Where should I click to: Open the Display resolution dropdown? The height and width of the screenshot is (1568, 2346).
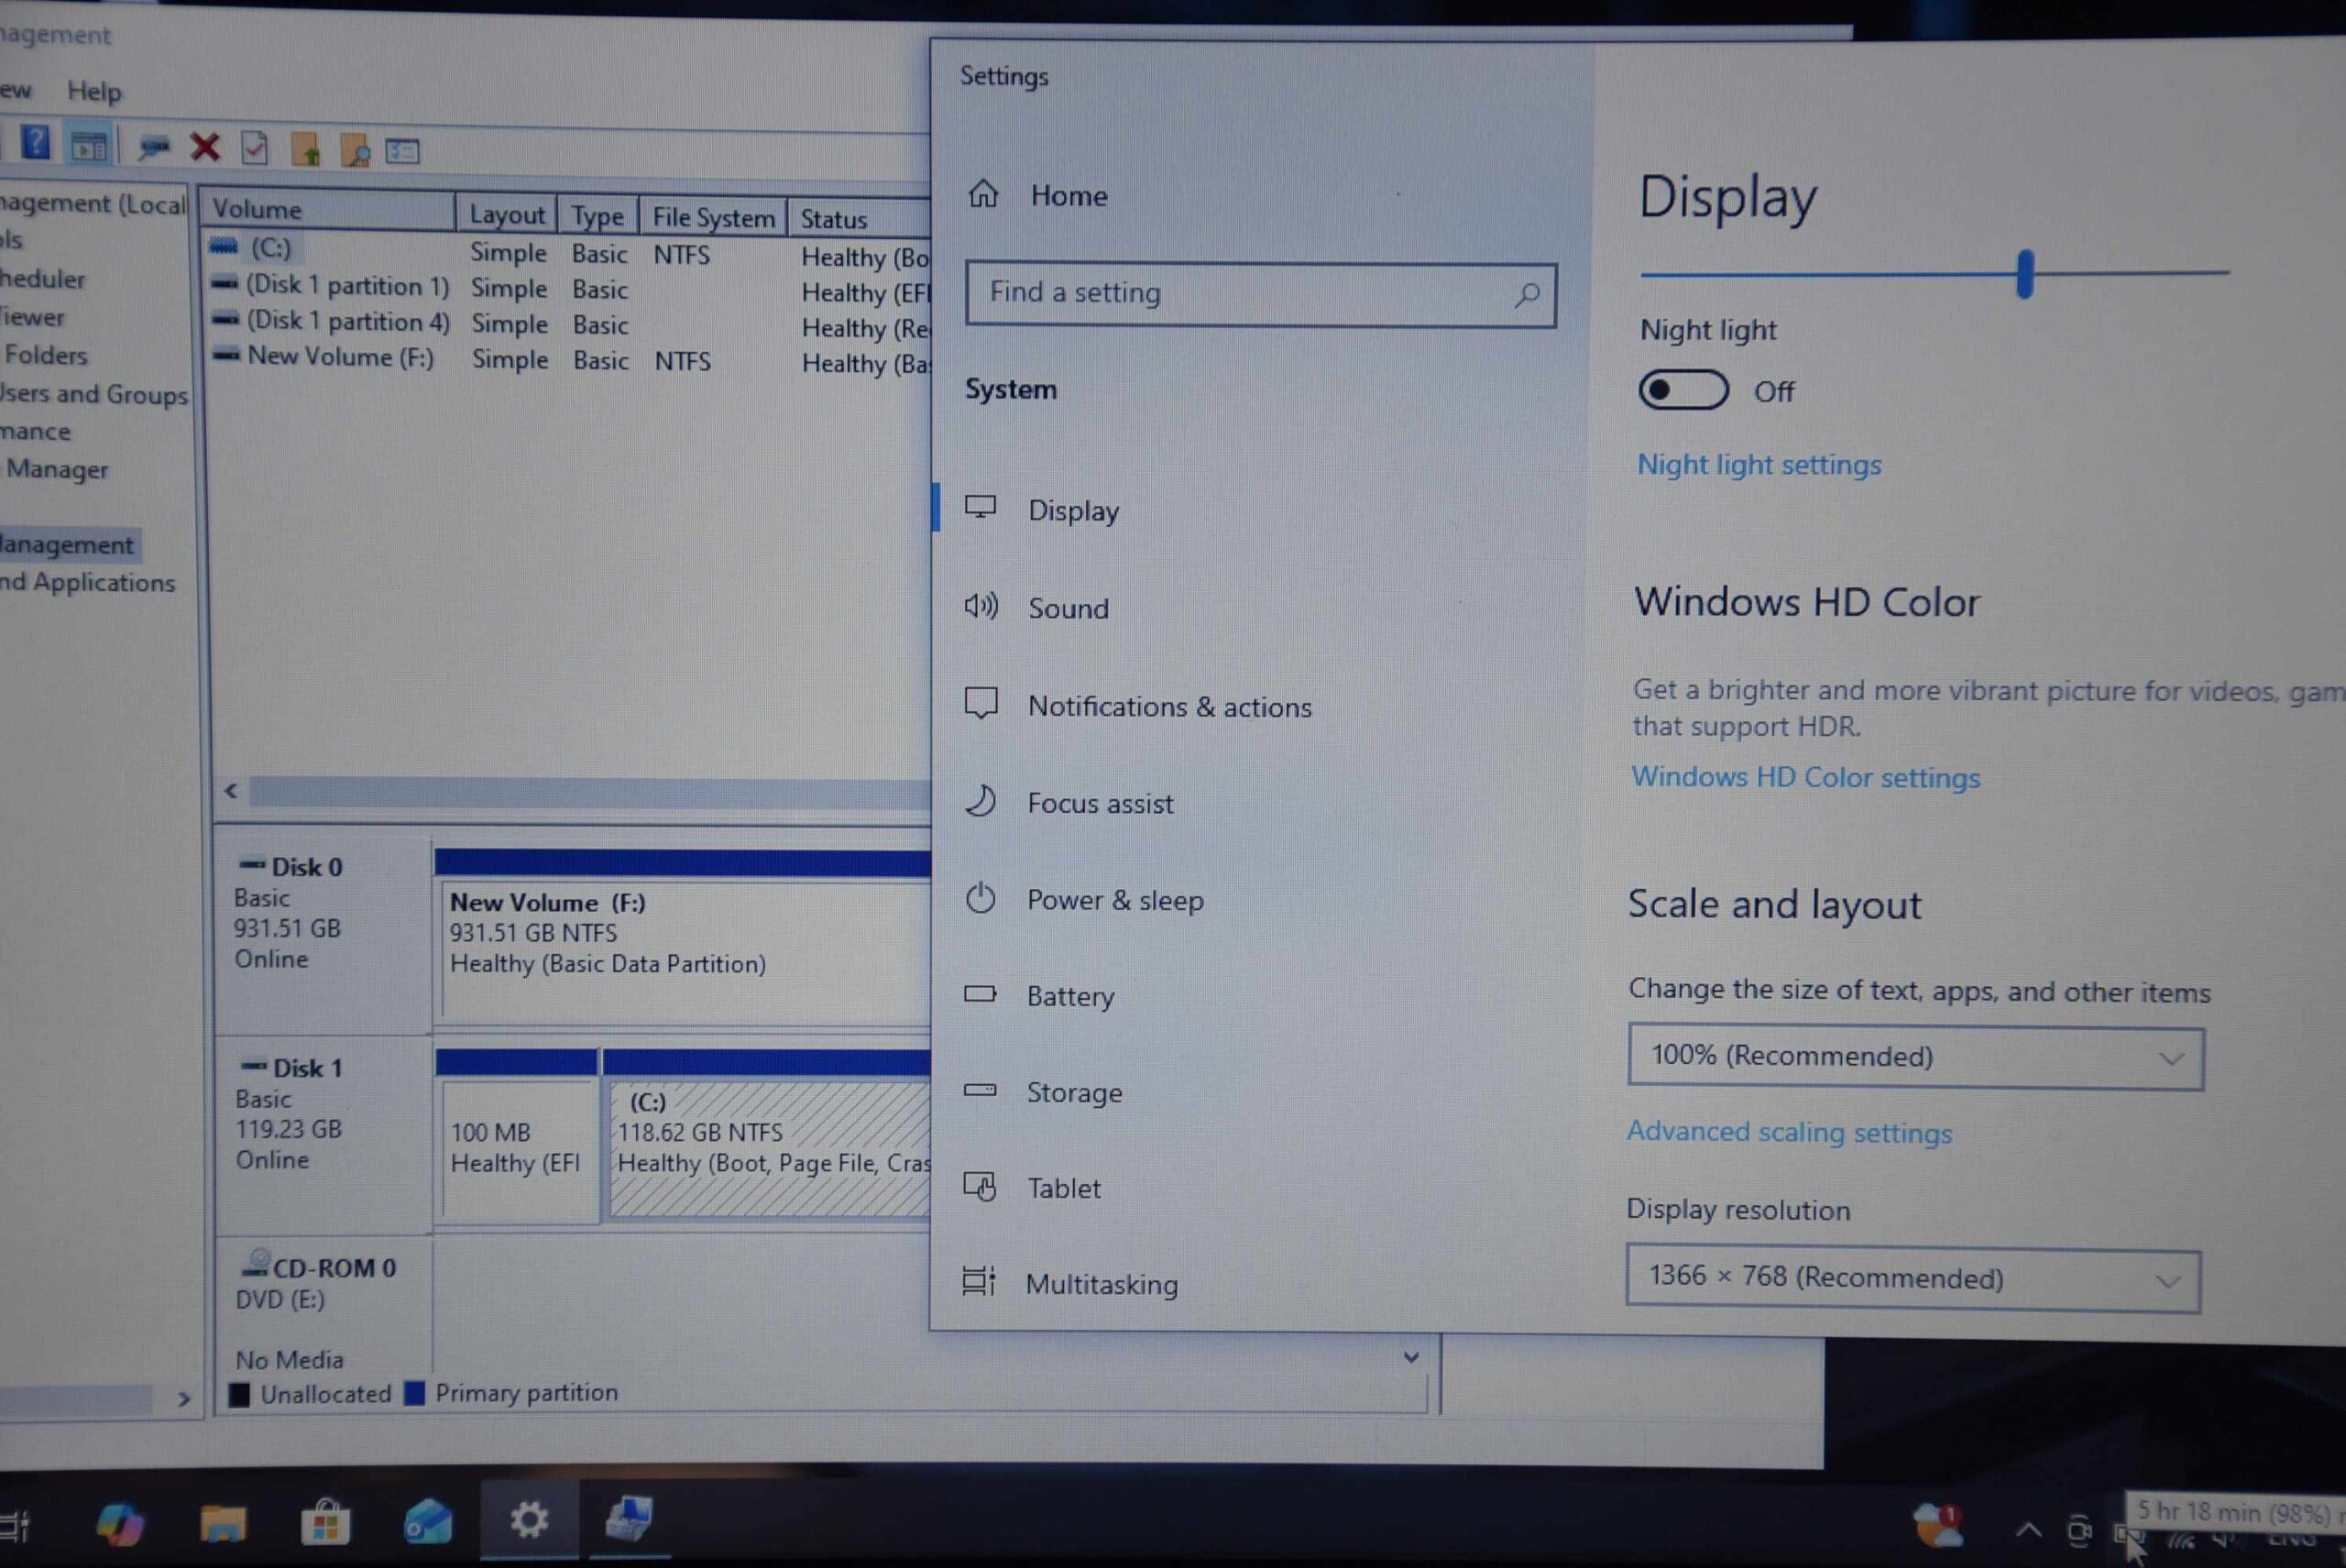coord(1912,1278)
